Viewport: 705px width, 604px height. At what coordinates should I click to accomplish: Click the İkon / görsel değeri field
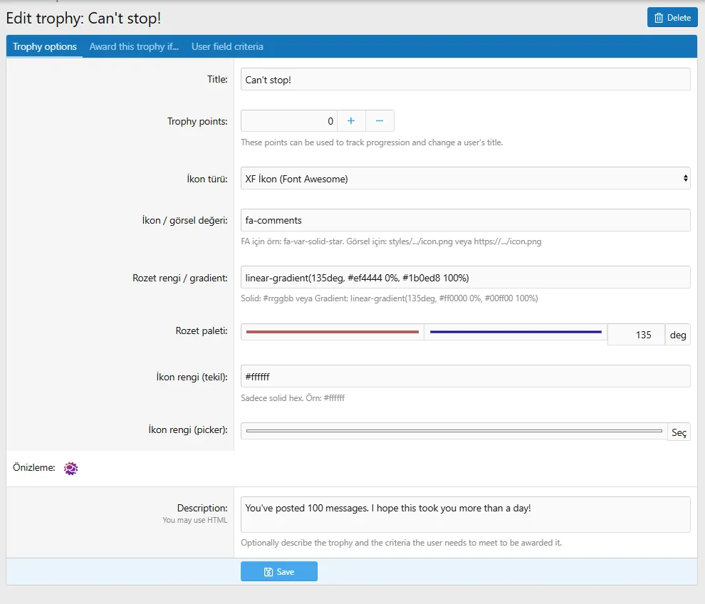(x=465, y=220)
